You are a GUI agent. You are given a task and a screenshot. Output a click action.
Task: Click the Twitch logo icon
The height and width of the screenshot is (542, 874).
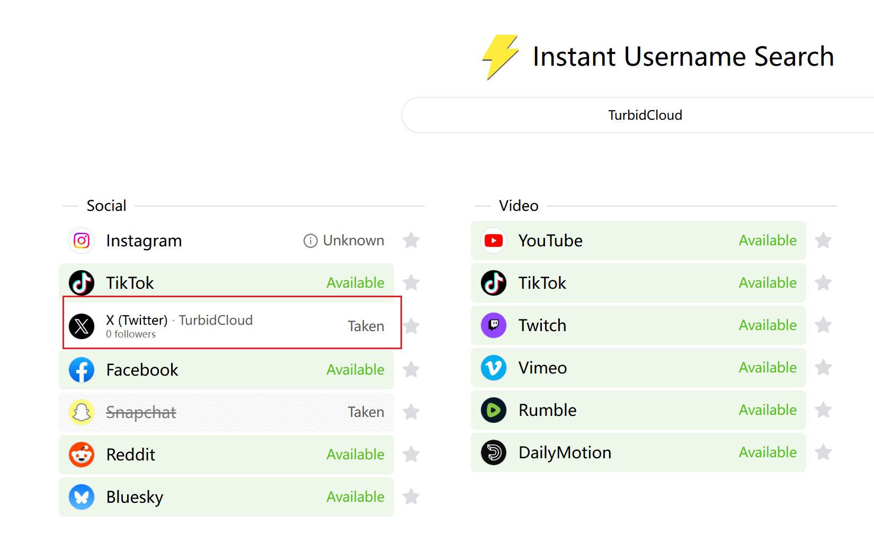494,325
